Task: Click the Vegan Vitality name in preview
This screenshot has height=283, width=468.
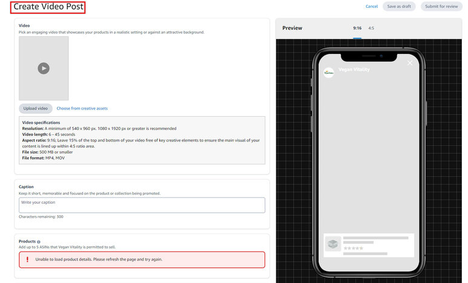Action: [354, 70]
